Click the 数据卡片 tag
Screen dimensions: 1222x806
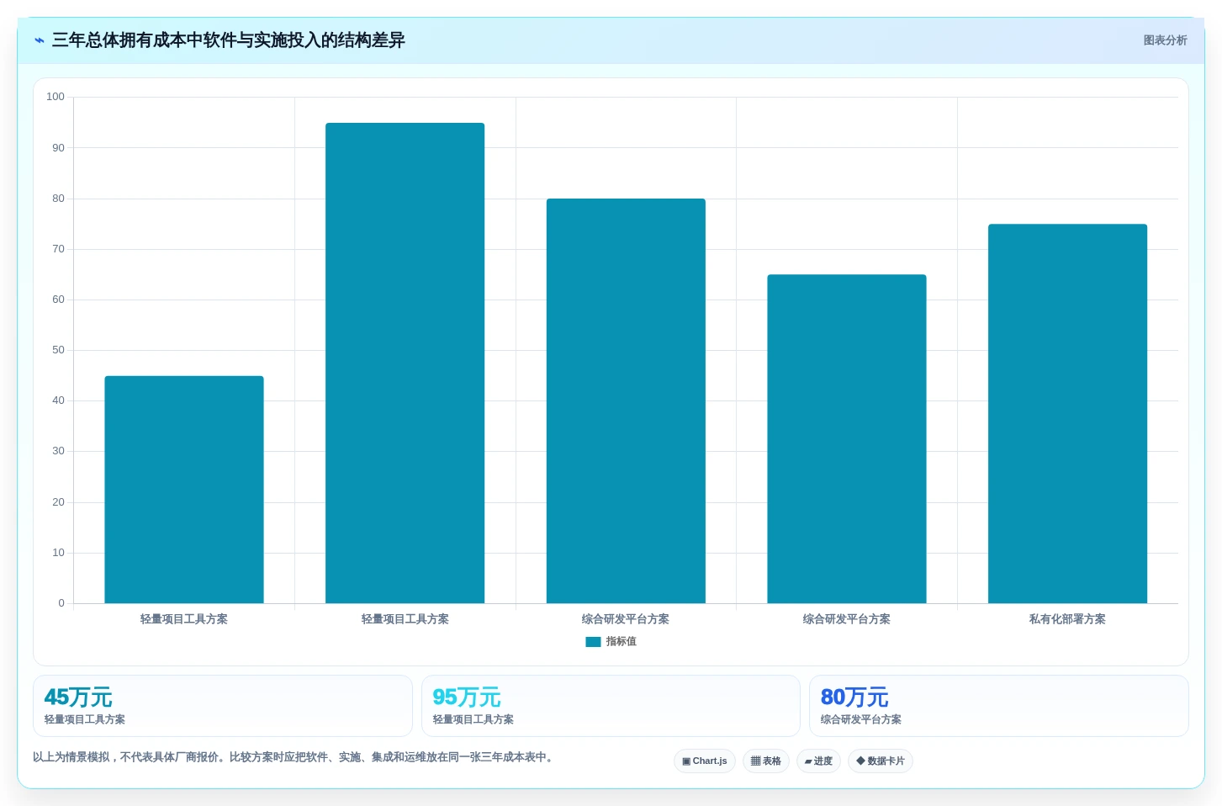tap(881, 761)
